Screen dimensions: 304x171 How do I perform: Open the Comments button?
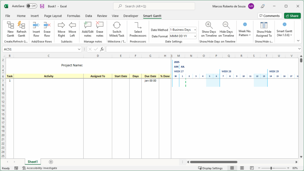(x=270, y=16)
